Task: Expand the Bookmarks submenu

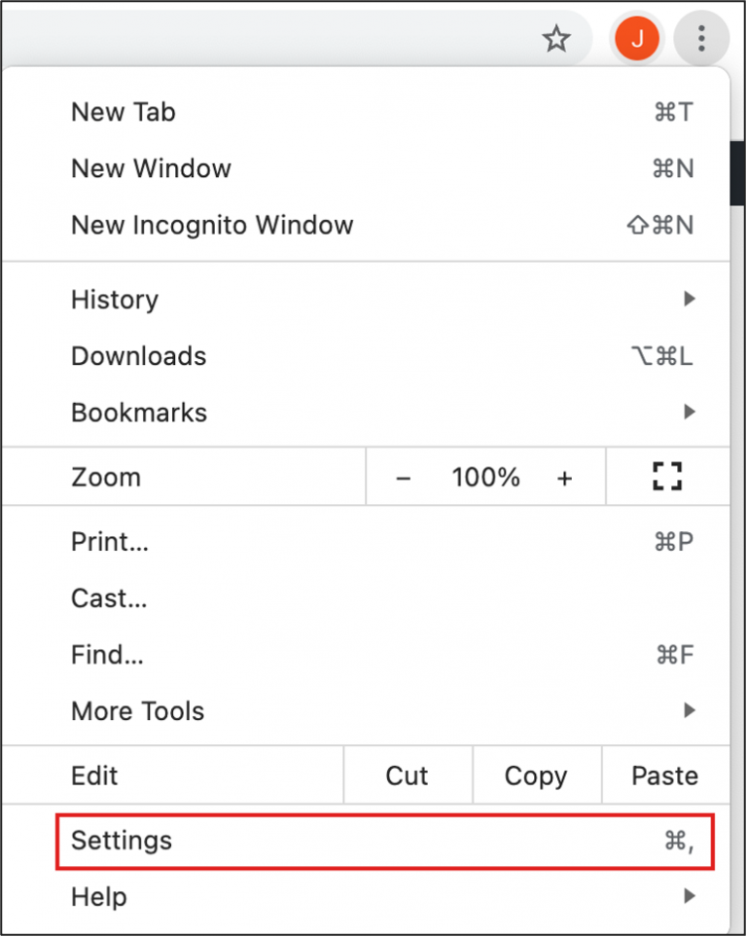Action: pos(138,412)
